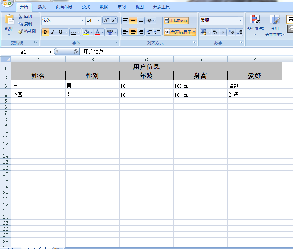Select the header cell 姓名
The height and width of the screenshot is (249, 293).
38,76
